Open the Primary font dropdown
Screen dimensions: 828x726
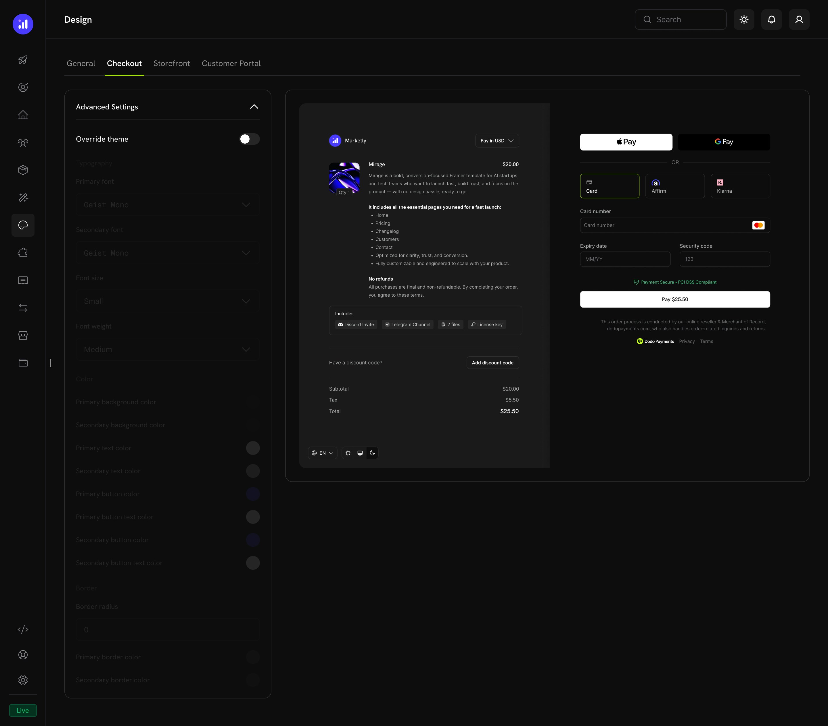click(x=168, y=205)
